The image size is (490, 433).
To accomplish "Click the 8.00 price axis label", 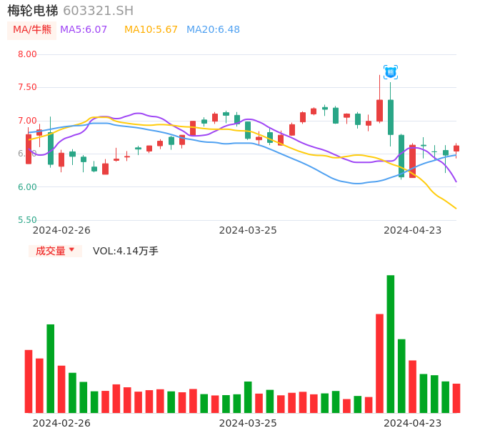I will 27,54.
